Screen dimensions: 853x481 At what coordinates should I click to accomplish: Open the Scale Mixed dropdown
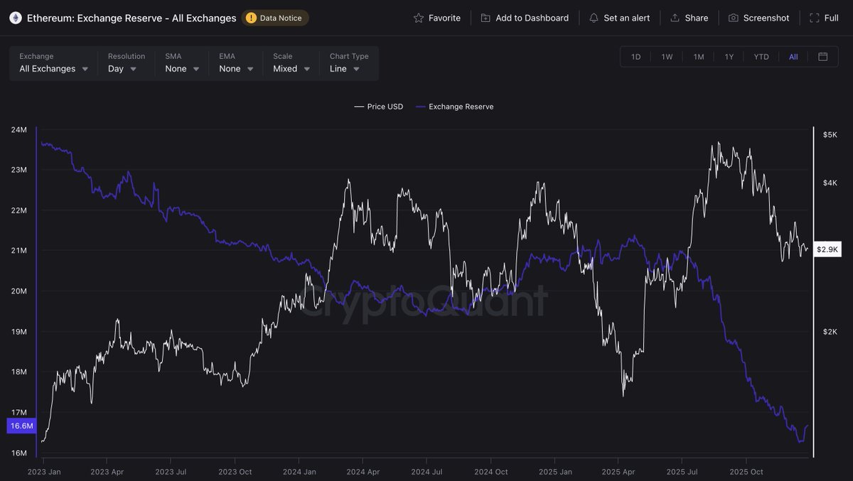tap(291, 63)
